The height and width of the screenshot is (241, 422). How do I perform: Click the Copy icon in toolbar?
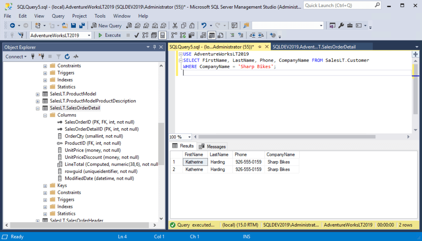pos(183,26)
